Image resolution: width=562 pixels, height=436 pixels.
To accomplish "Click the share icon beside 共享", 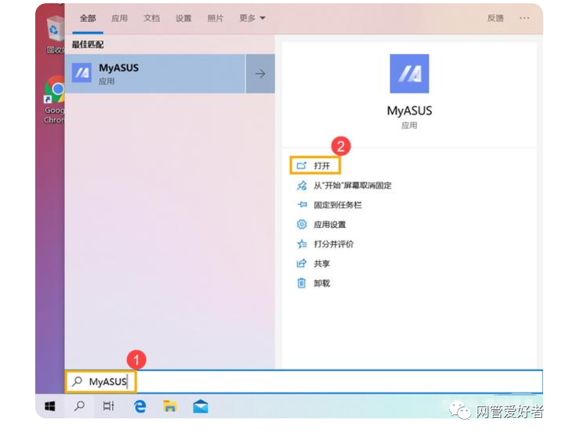I will 302,264.
